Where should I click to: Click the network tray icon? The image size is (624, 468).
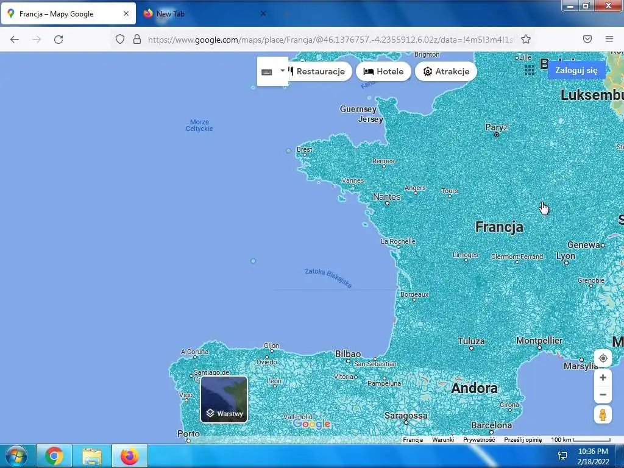(x=562, y=456)
